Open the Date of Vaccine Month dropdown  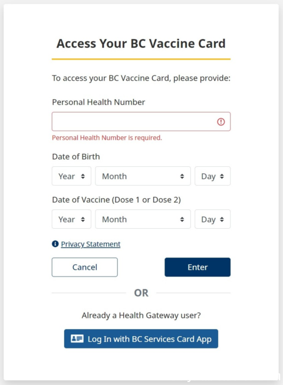[x=143, y=219]
